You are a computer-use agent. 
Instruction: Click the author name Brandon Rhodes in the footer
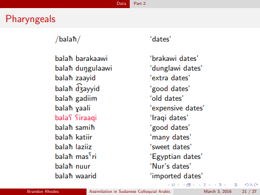[43, 191]
